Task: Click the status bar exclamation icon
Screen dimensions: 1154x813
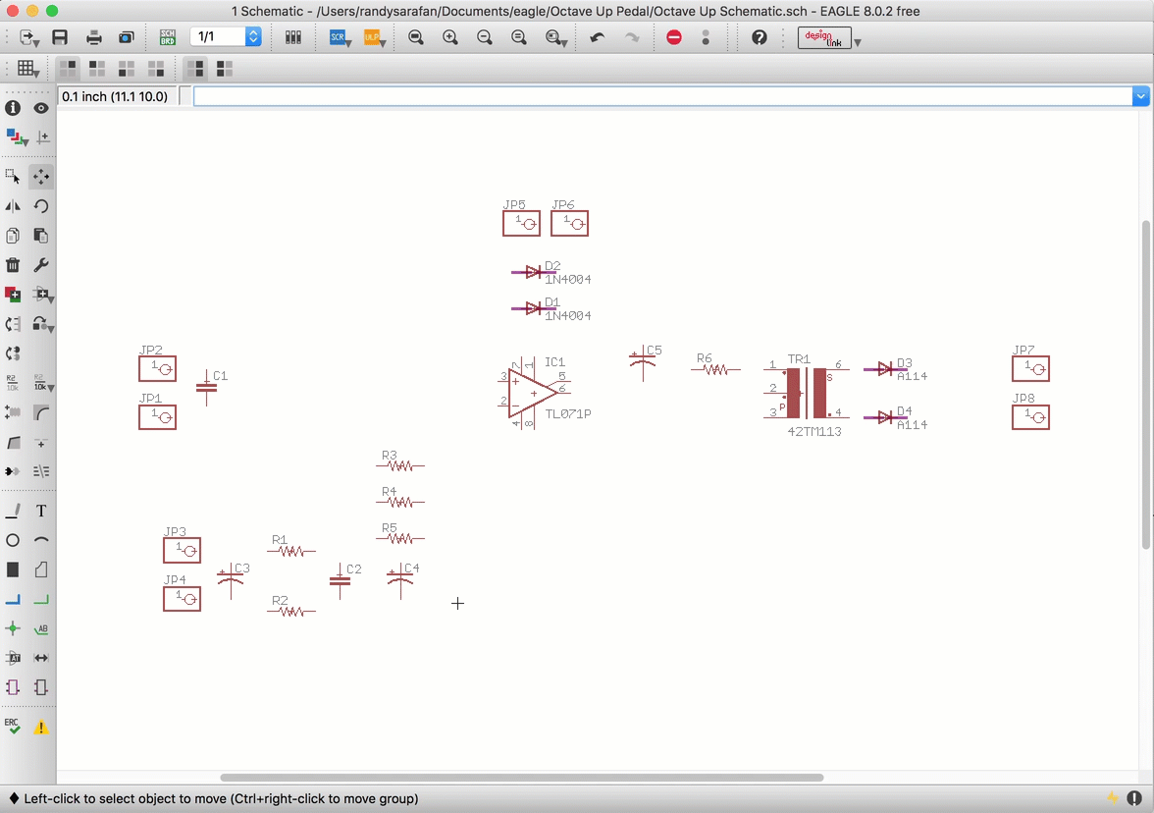Action: (x=1134, y=798)
